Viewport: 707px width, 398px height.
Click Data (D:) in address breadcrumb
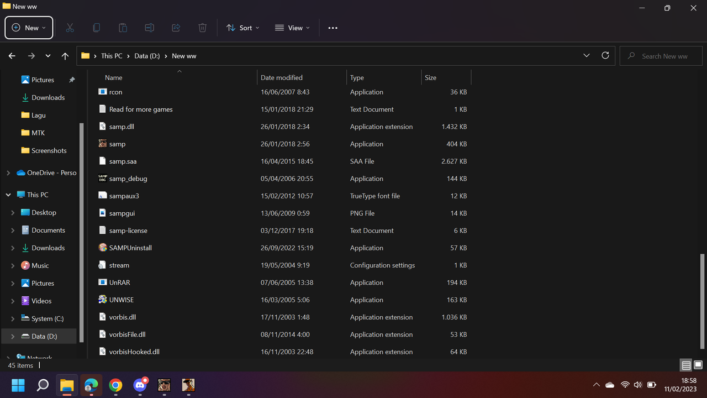point(147,56)
